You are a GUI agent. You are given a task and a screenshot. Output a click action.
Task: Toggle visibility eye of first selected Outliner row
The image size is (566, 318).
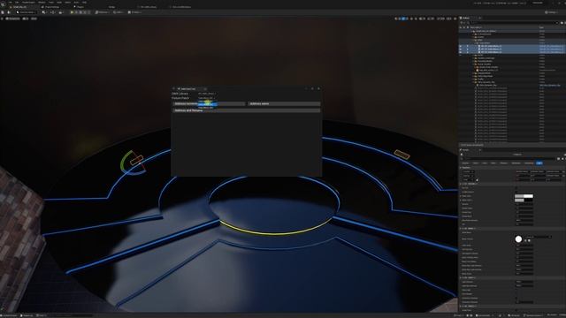[x=460, y=46]
